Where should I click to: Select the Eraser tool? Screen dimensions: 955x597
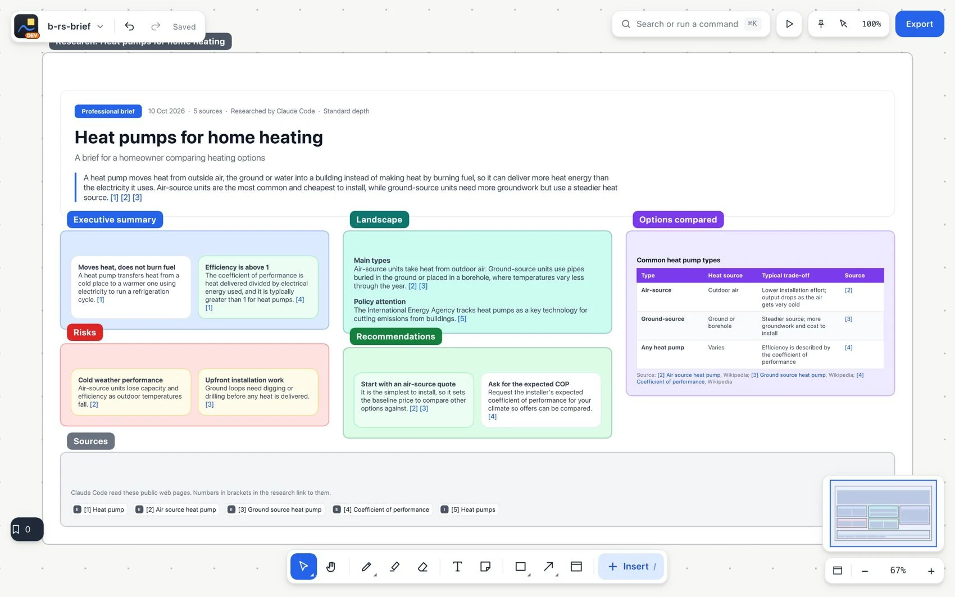(x=423, y=566)
